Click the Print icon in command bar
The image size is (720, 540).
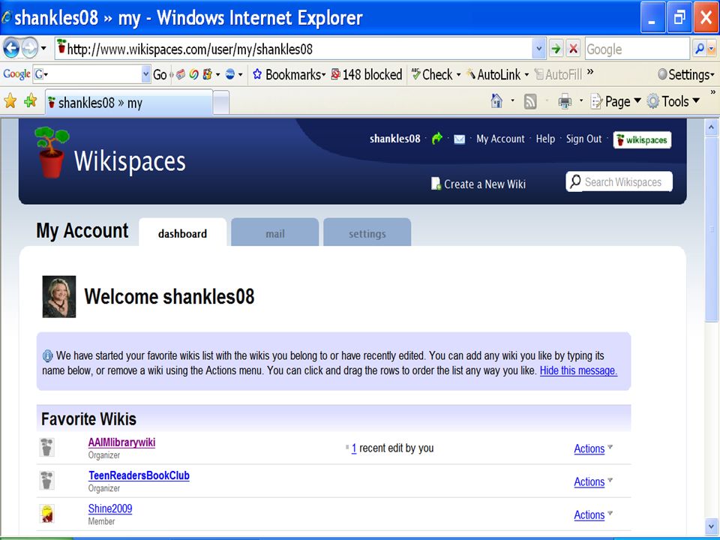565,101
